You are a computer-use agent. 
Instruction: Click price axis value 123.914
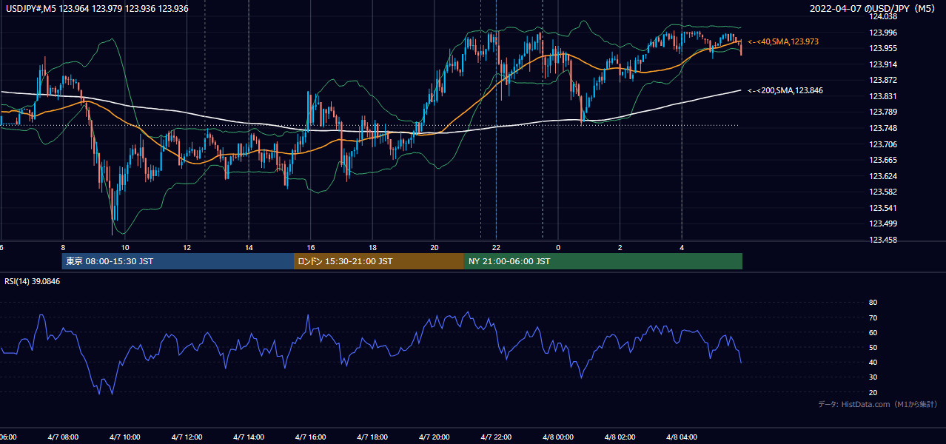coord(882,64)
